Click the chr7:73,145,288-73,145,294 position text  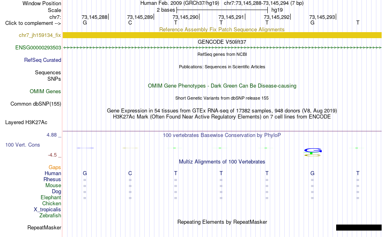pyautogui.click(x=264, y=3)
